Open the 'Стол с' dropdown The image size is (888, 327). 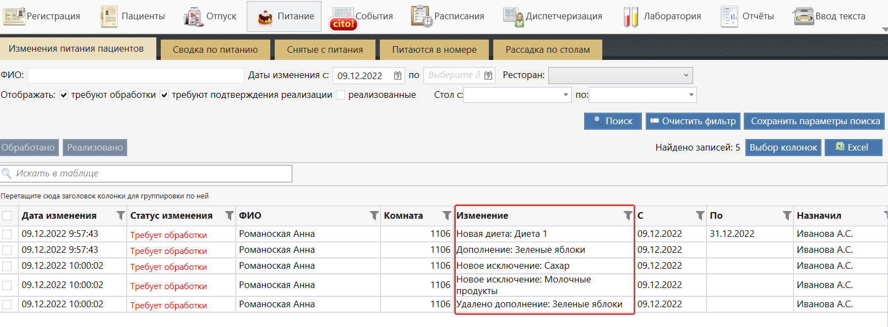(565, 95)
